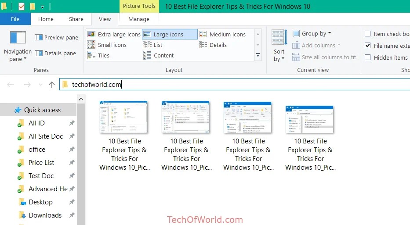
Task: Open the recent locations dropdown arrow
Action: click(40, 85)
